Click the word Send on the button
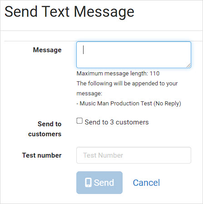 click(104, 183)
